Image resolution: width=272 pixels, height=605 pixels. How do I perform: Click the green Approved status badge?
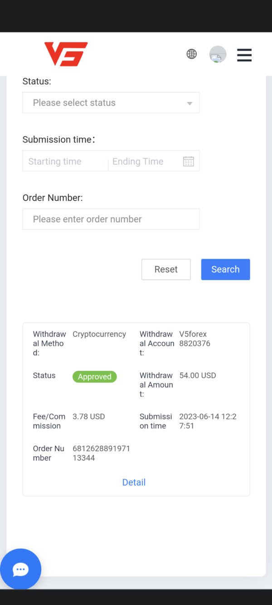[x=95, y=377]
